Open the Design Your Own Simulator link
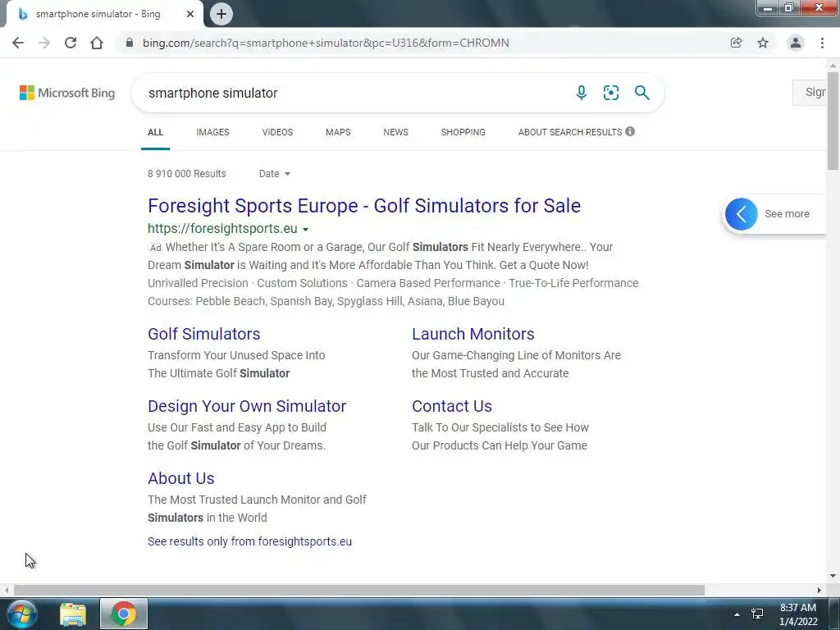840x630 pixels. pos(247,406)
